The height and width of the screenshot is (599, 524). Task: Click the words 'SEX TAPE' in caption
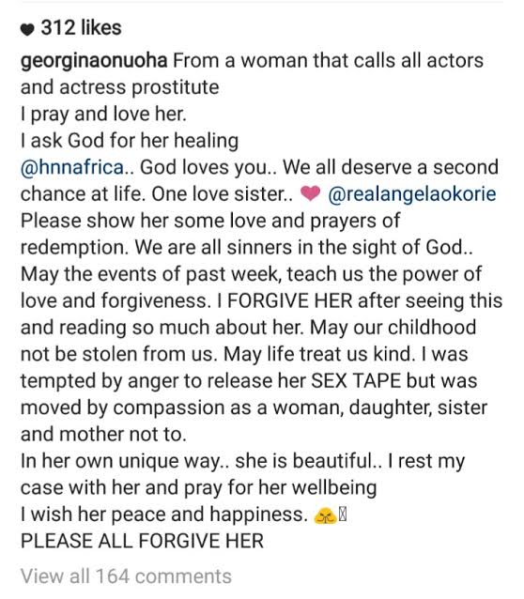click(x=356, y=381)
